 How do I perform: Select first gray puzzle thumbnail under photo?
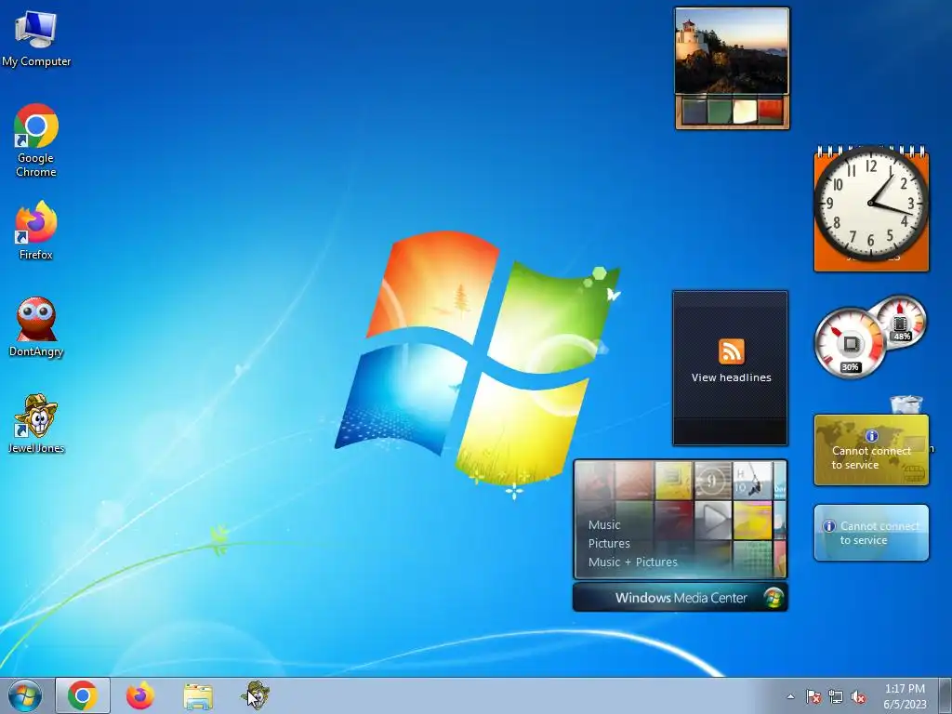pyautogui.click(x=694, y=112)
